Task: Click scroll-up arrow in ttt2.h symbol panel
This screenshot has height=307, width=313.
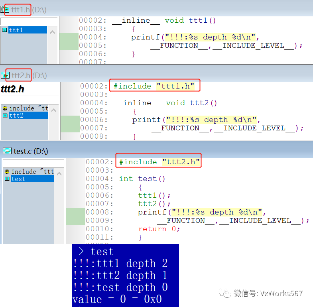Action: click(53, 110)
